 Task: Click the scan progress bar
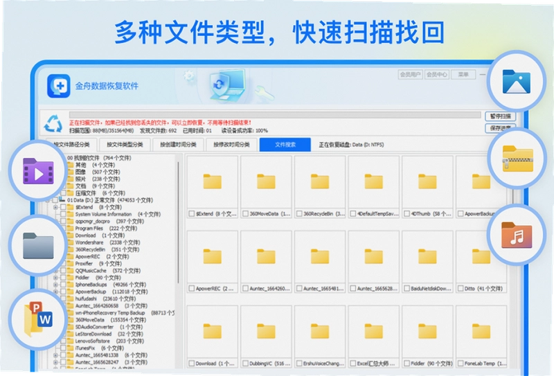(275, 115)
